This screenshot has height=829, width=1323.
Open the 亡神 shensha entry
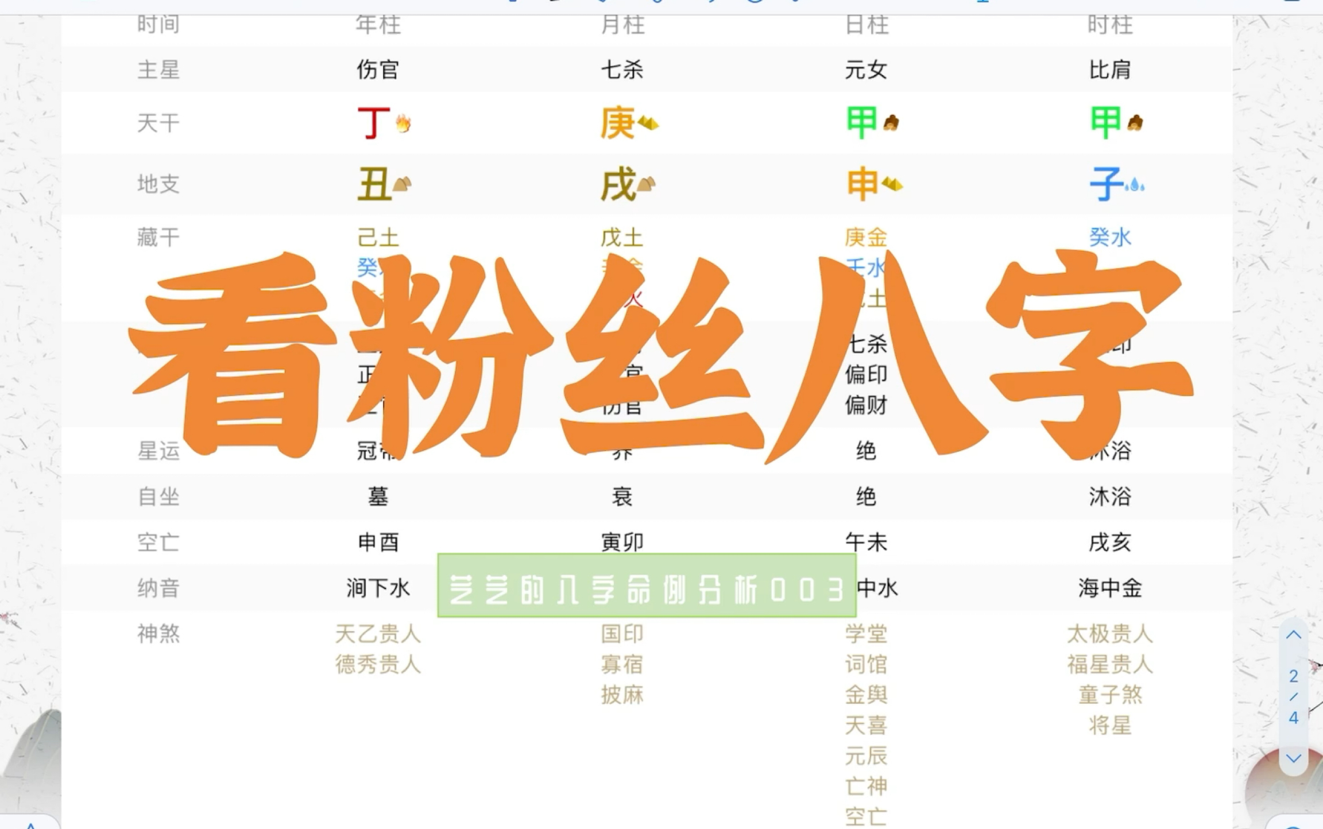866,786
